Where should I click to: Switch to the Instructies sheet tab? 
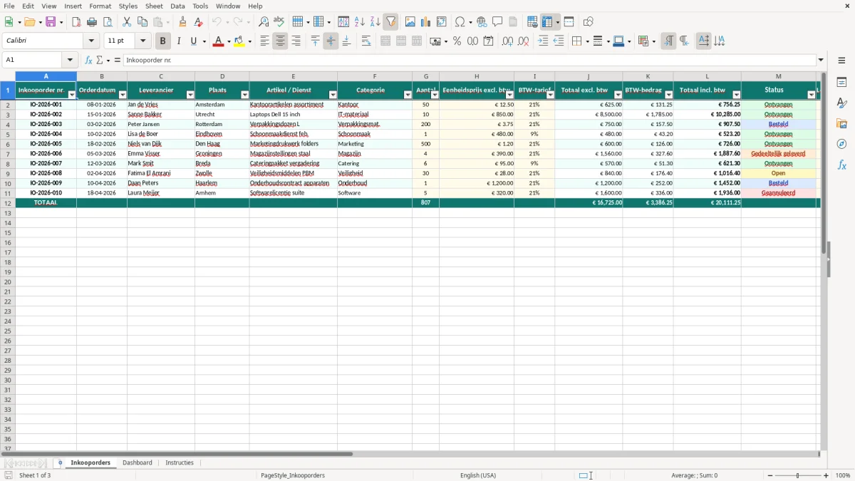click(180, 462)
